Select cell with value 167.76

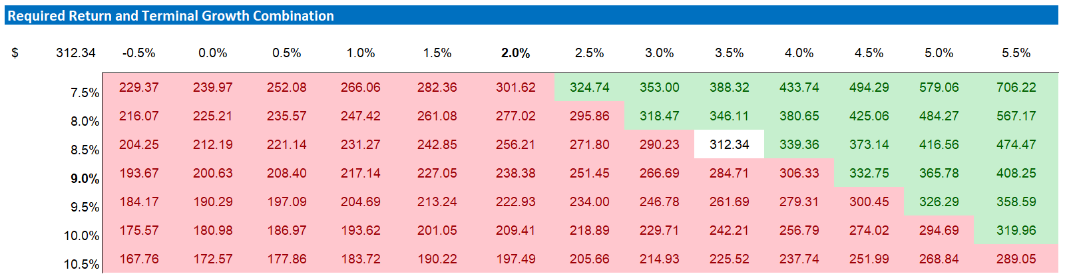(138, 259)
